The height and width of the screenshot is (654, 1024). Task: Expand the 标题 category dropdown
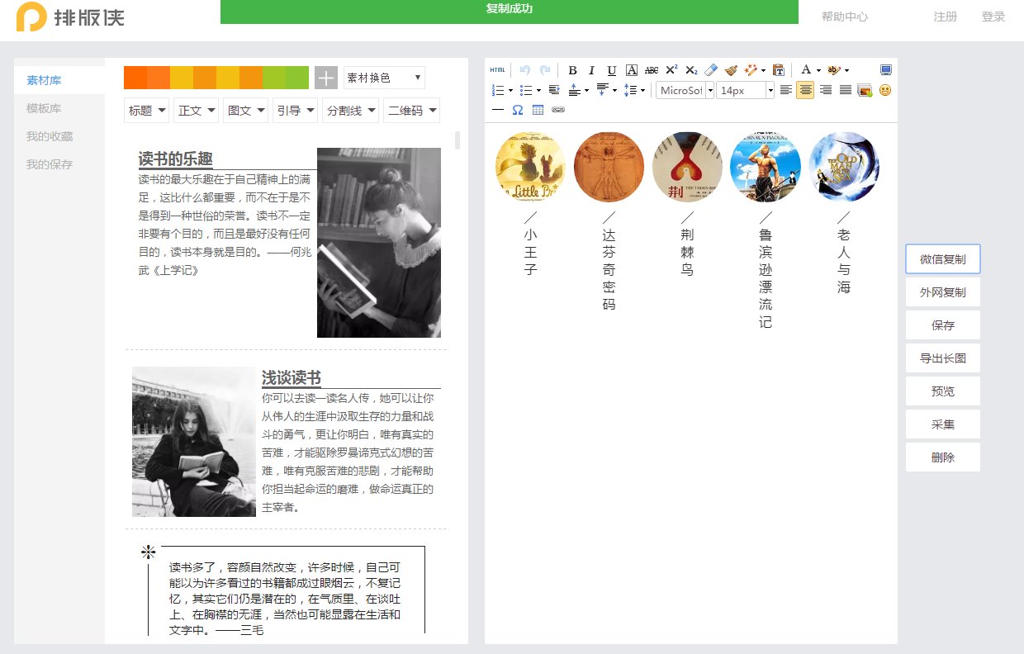point(146,110)
